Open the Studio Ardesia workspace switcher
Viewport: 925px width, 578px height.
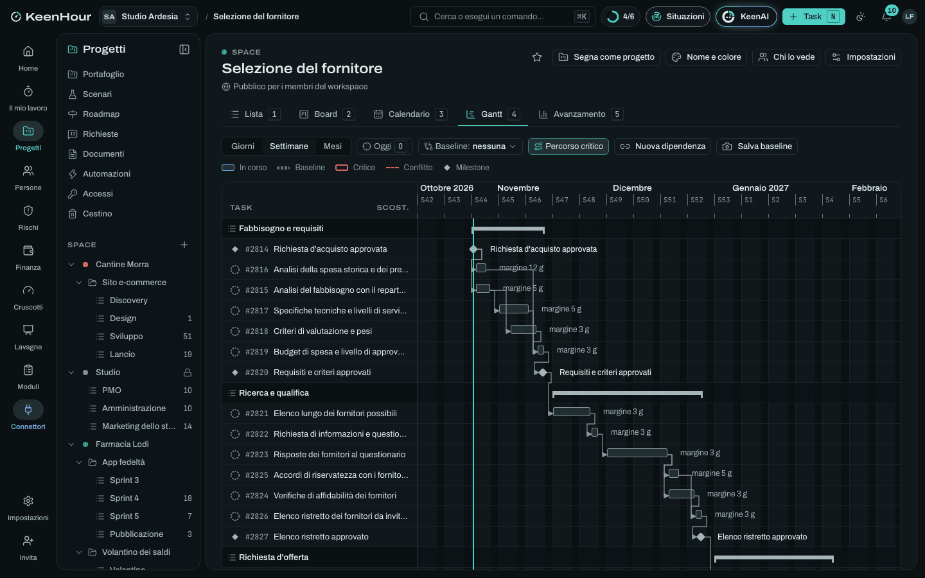click(x=148, y=17)
